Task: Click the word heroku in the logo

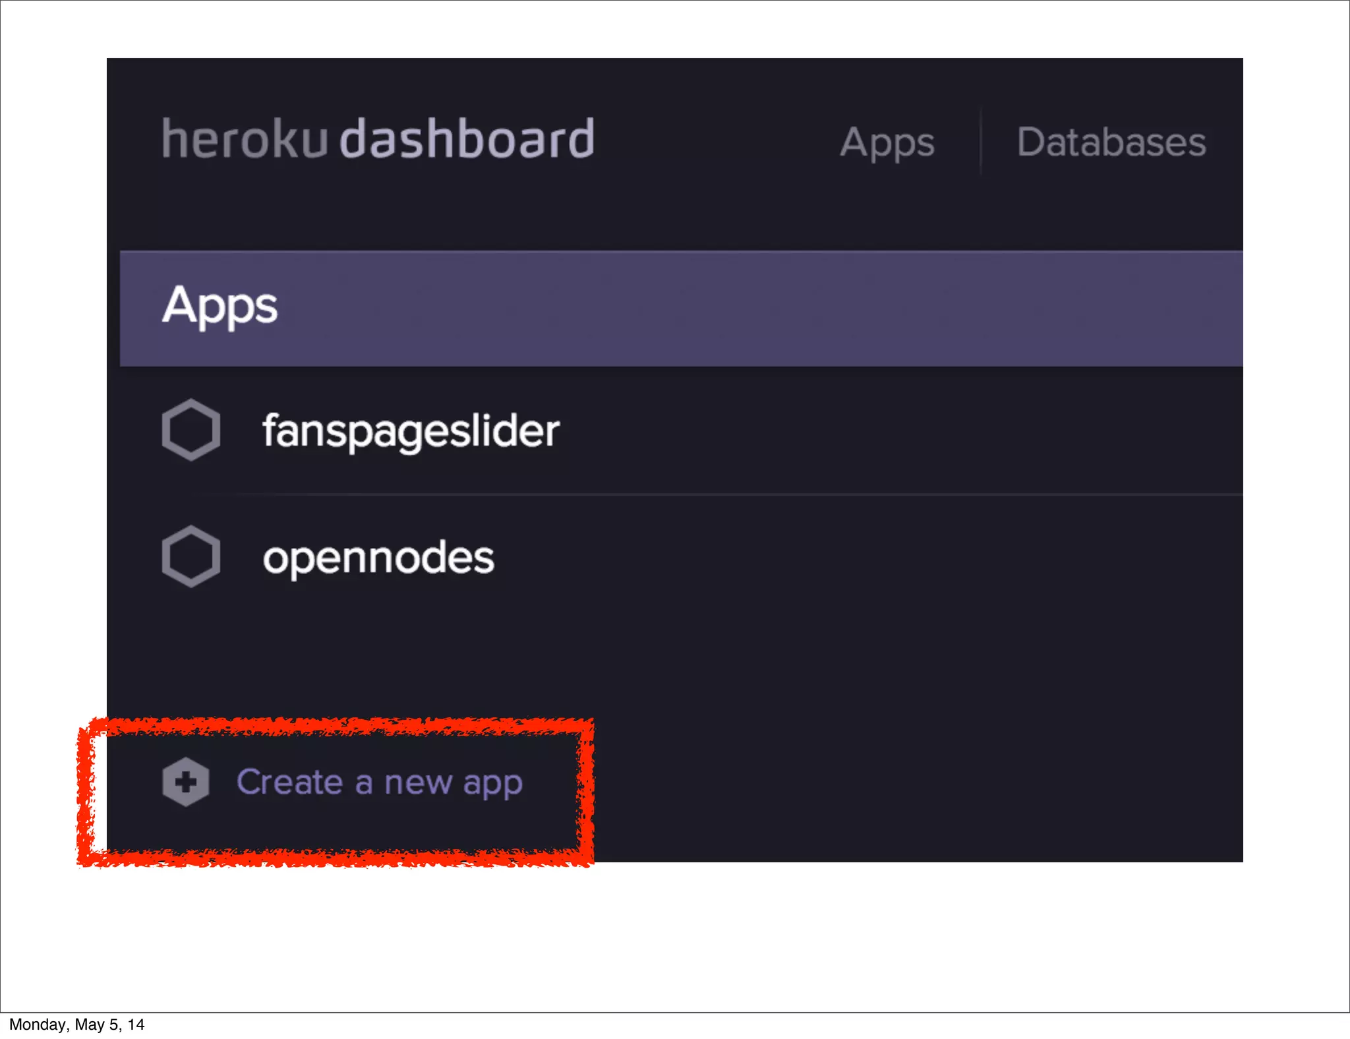Action: pos(245,139)
